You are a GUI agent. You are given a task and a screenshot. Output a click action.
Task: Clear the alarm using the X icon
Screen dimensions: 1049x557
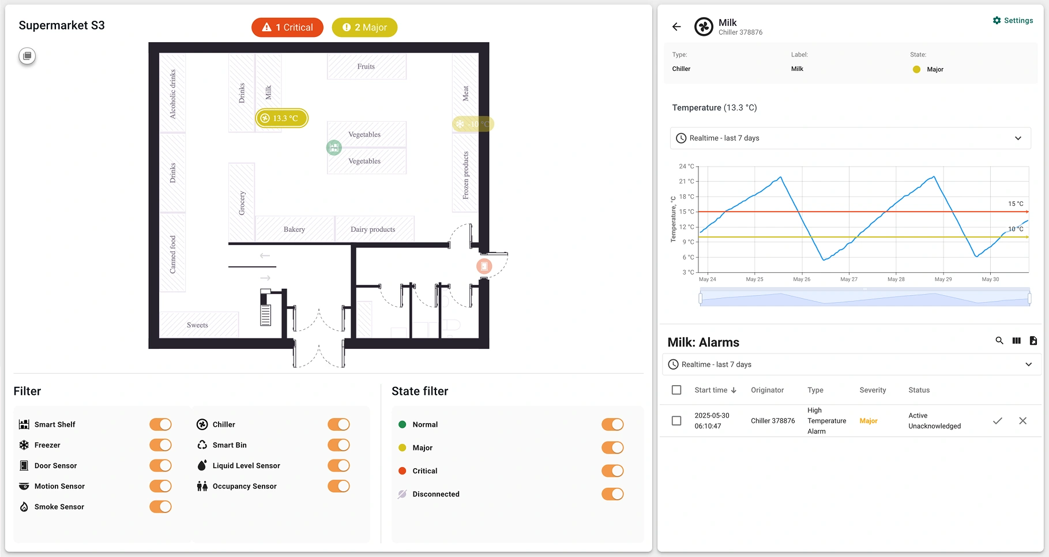tap(1023, 421)
